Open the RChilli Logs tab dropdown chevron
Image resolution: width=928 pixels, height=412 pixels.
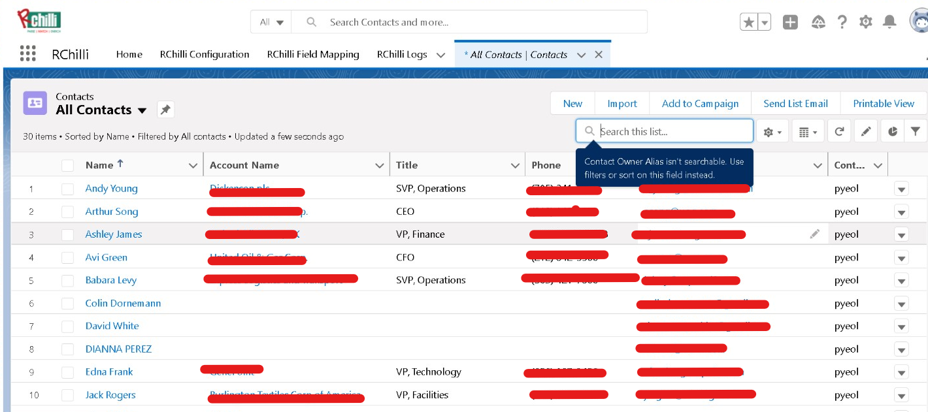pos(440,55)
